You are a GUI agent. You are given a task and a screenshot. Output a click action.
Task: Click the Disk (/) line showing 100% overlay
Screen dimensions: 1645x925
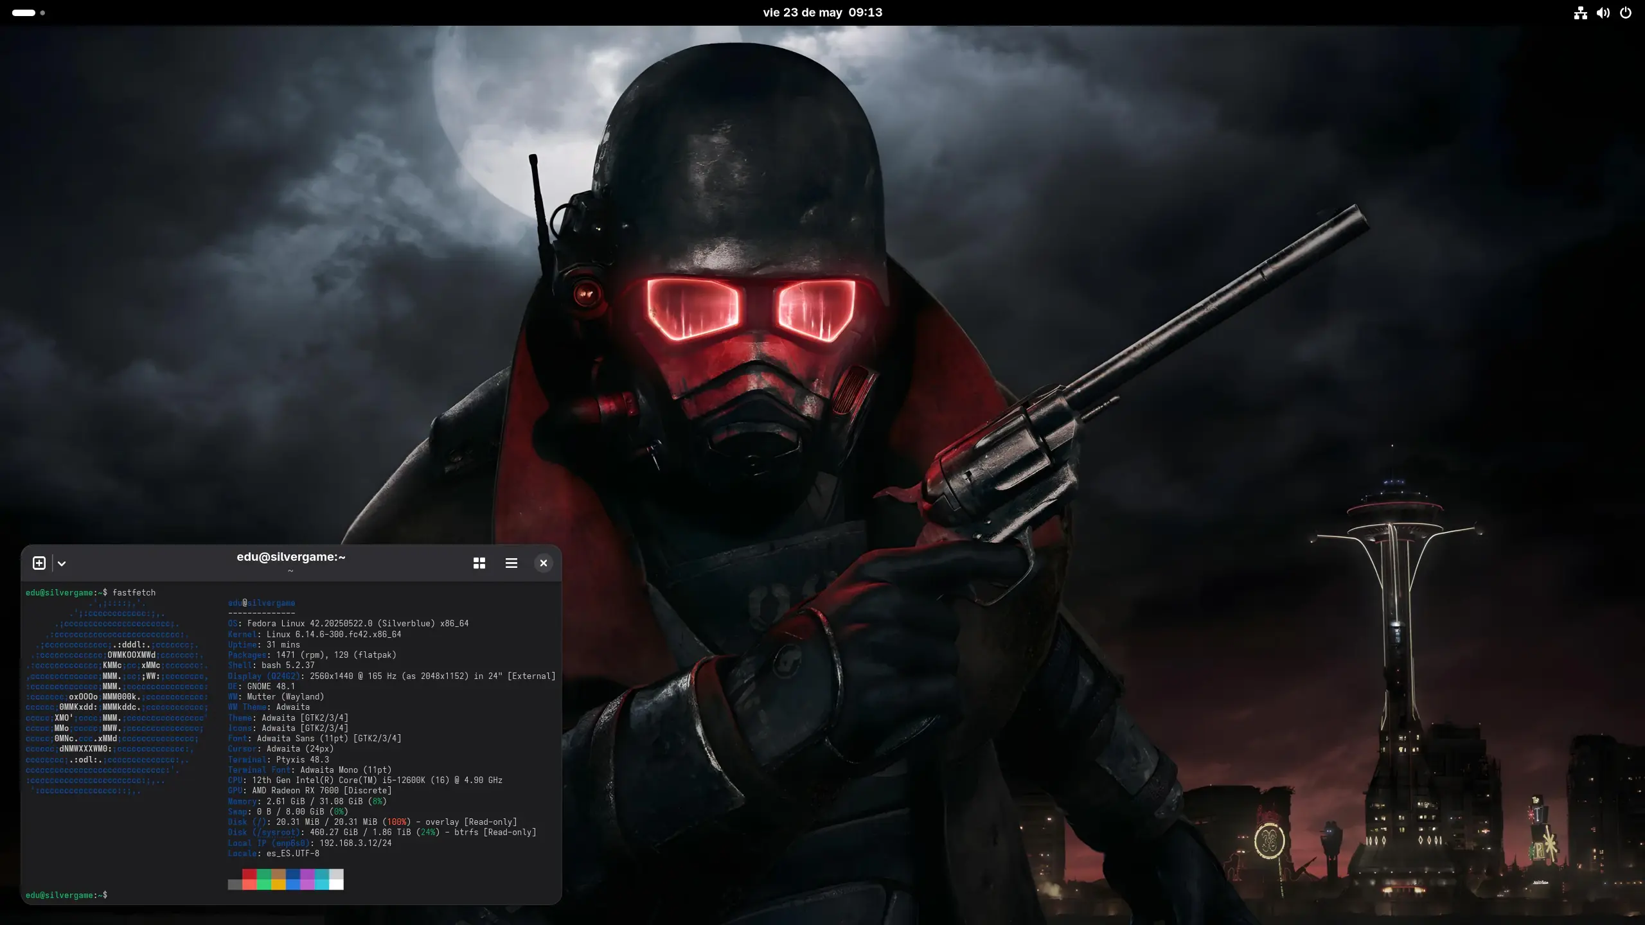tap(373, 822)
